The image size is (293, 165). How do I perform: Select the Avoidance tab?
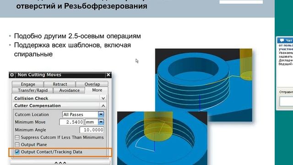69,90
